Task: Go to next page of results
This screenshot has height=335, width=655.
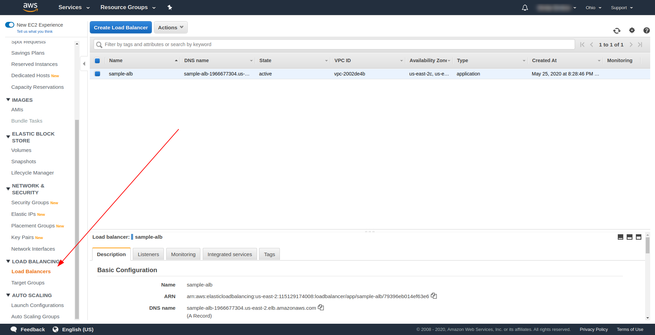Action: [x=631, y=45]
